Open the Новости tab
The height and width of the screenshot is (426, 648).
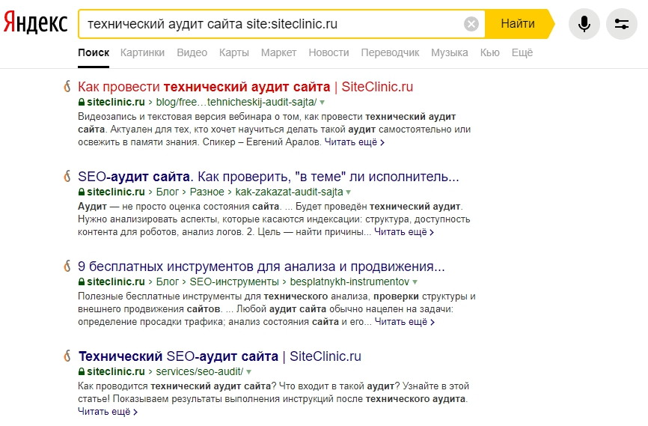(x=328, y=52)
